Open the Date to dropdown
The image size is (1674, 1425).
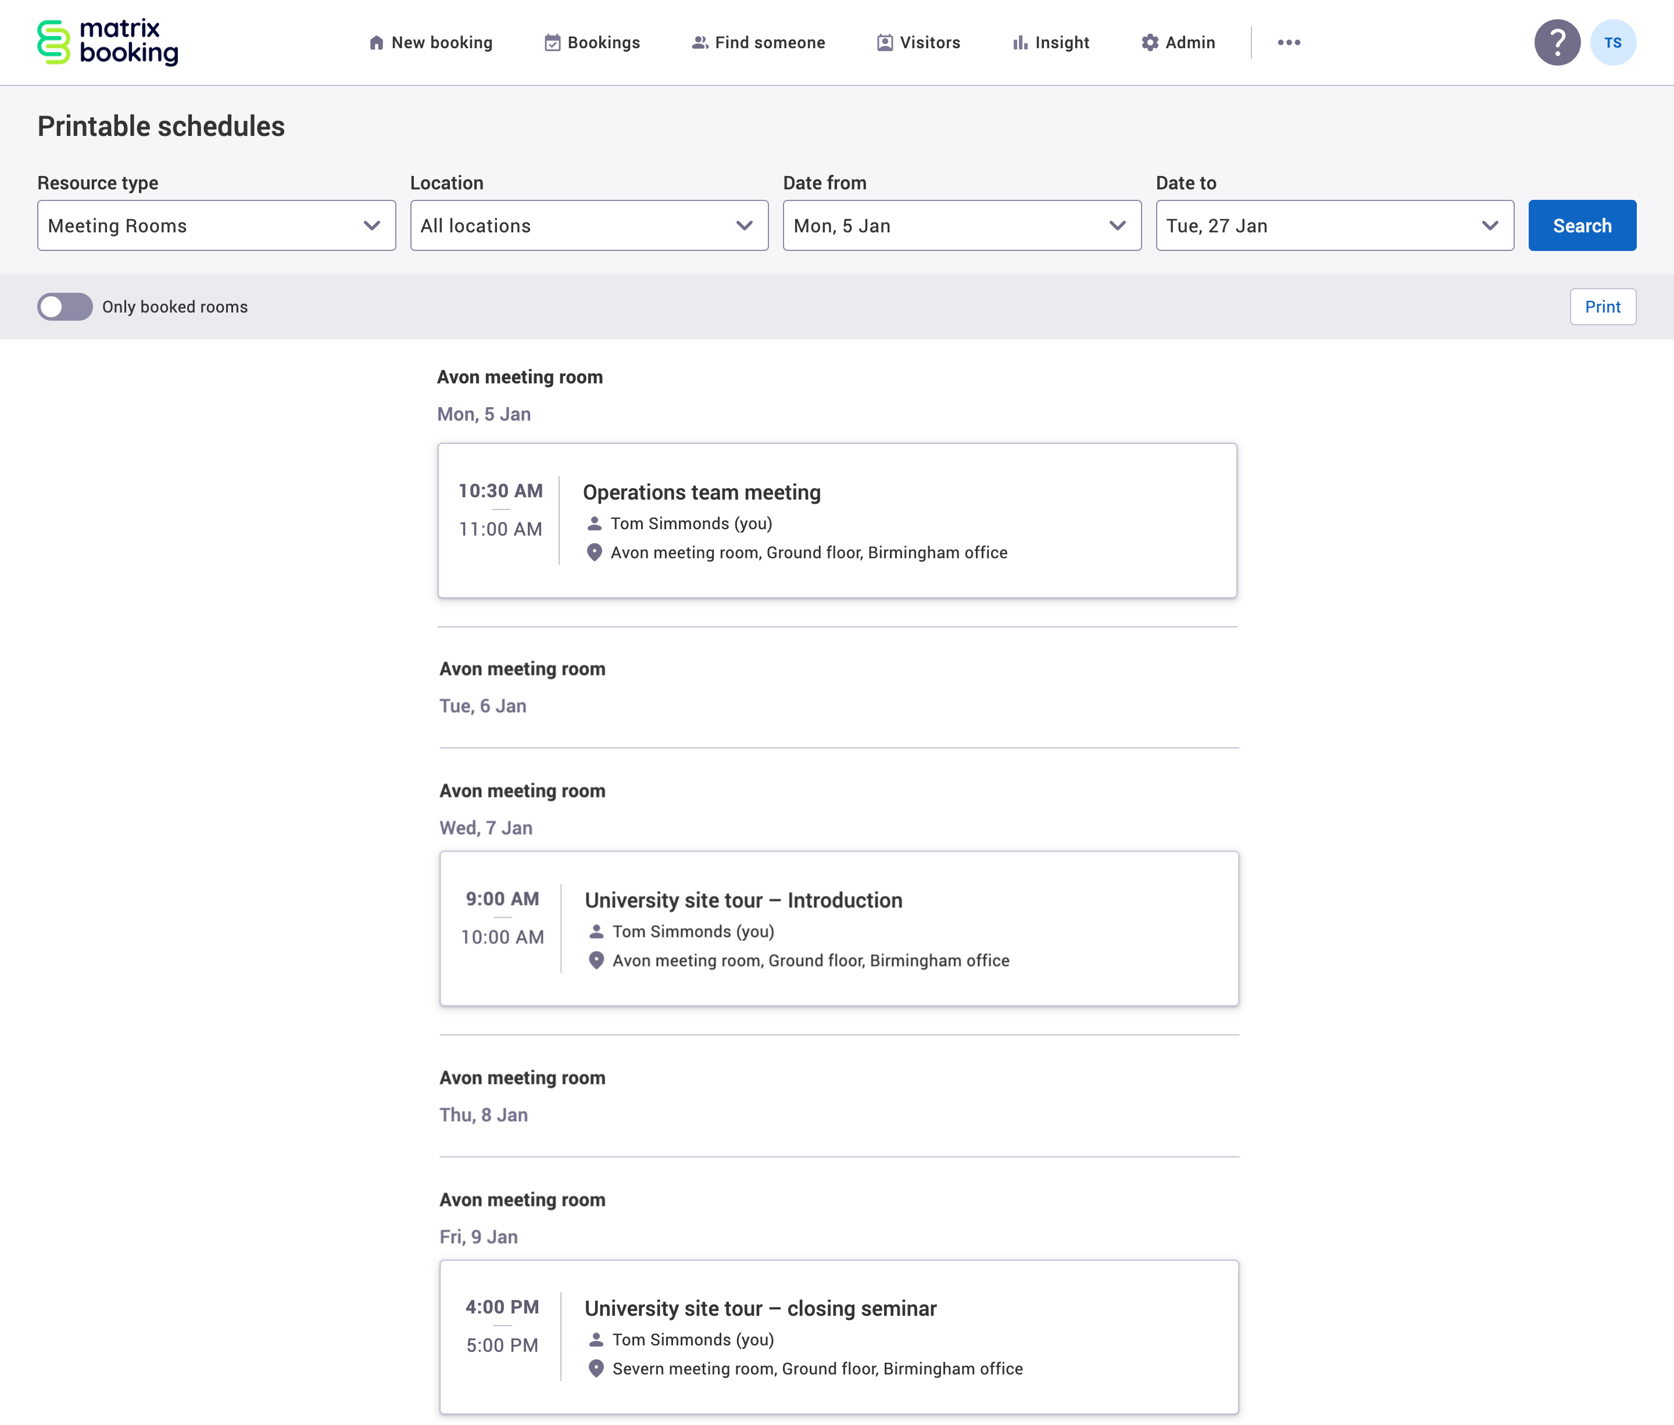coord(1334,225)
